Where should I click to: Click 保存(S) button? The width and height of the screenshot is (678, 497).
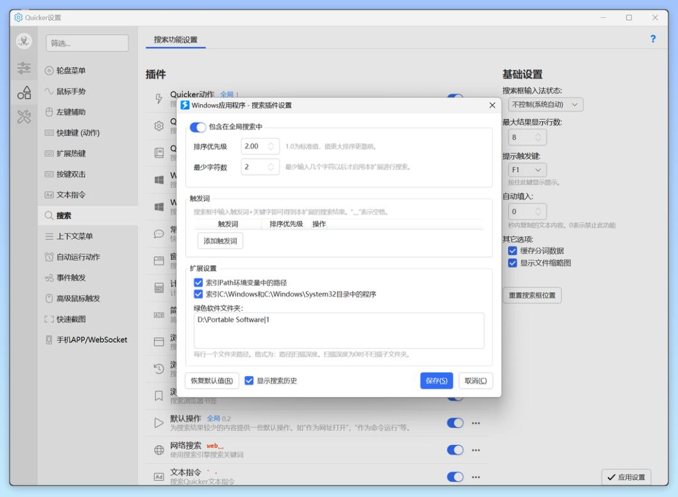[x=436, y=380]
